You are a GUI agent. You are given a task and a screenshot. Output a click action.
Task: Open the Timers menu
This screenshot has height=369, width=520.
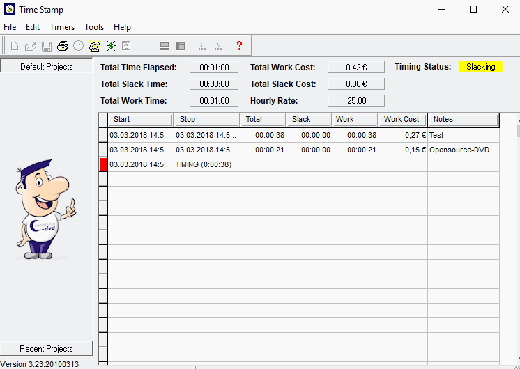62,27
